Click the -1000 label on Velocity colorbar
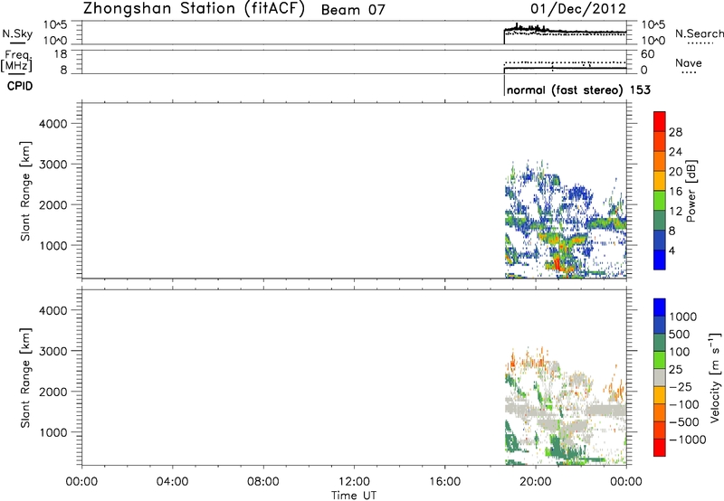This screenshot has height=501, width=724. 688,440
